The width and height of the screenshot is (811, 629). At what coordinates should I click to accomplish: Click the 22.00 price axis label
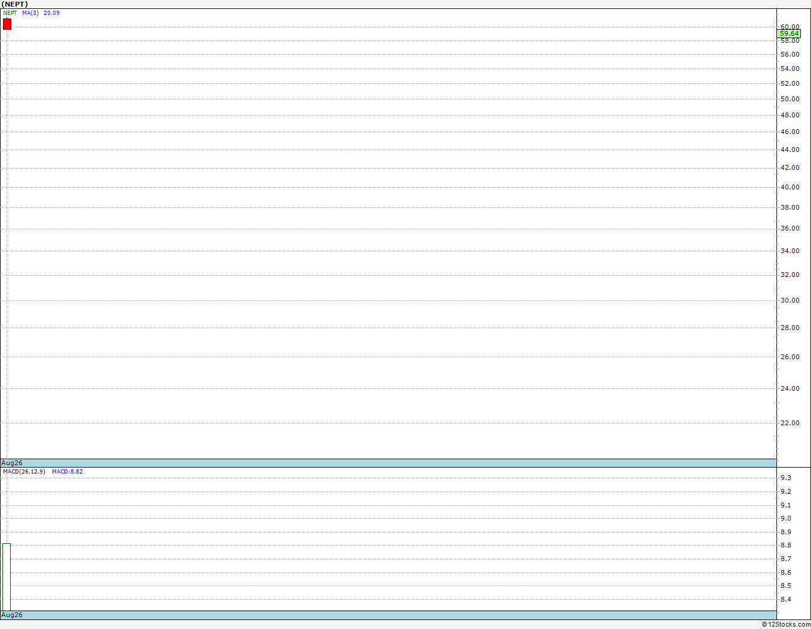pos(790,423)
